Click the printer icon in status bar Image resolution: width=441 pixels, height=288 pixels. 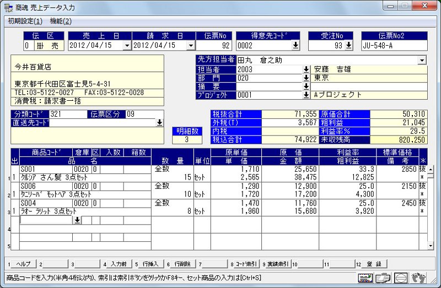point(383,278)
